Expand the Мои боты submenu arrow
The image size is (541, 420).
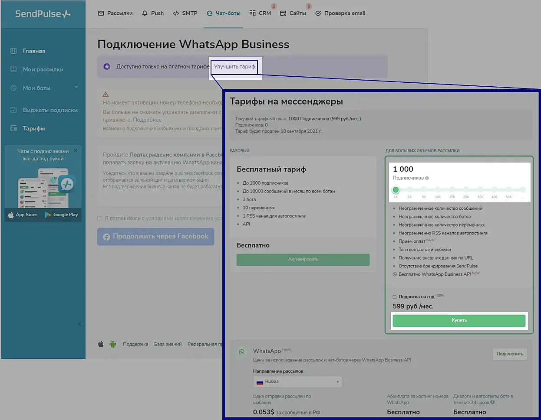click(x=76, y=88)
